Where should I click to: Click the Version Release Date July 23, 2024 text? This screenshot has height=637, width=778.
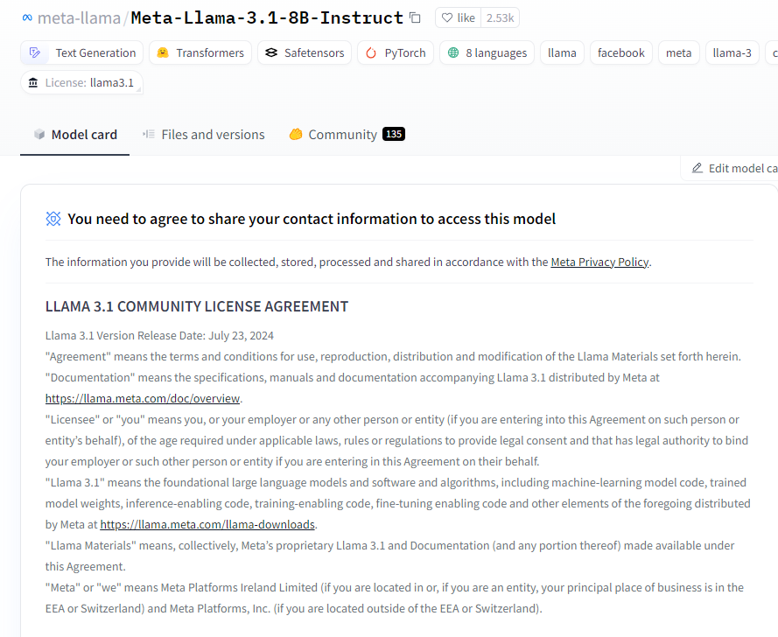pyautogui.click(x=159, y=335)
